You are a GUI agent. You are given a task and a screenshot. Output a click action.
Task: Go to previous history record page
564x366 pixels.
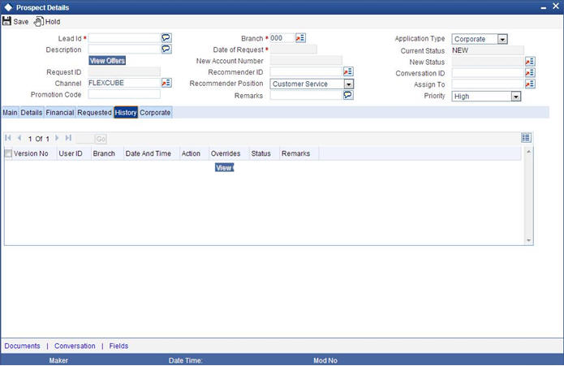[x=19, y=138]
